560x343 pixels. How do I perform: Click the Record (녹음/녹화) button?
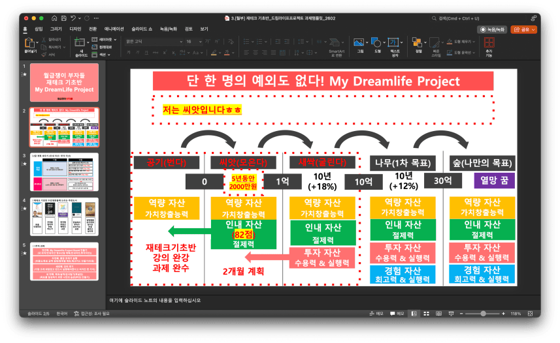coord(493,29)
